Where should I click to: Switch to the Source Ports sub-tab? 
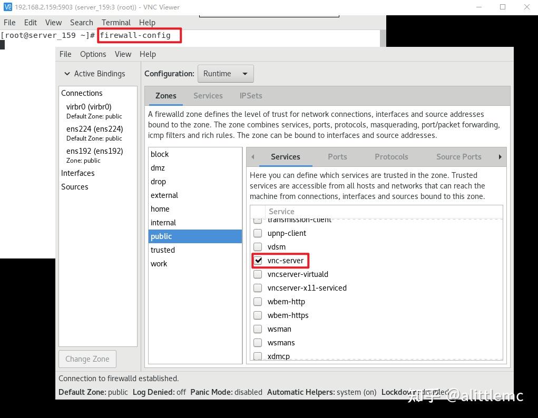coord(459,157)
